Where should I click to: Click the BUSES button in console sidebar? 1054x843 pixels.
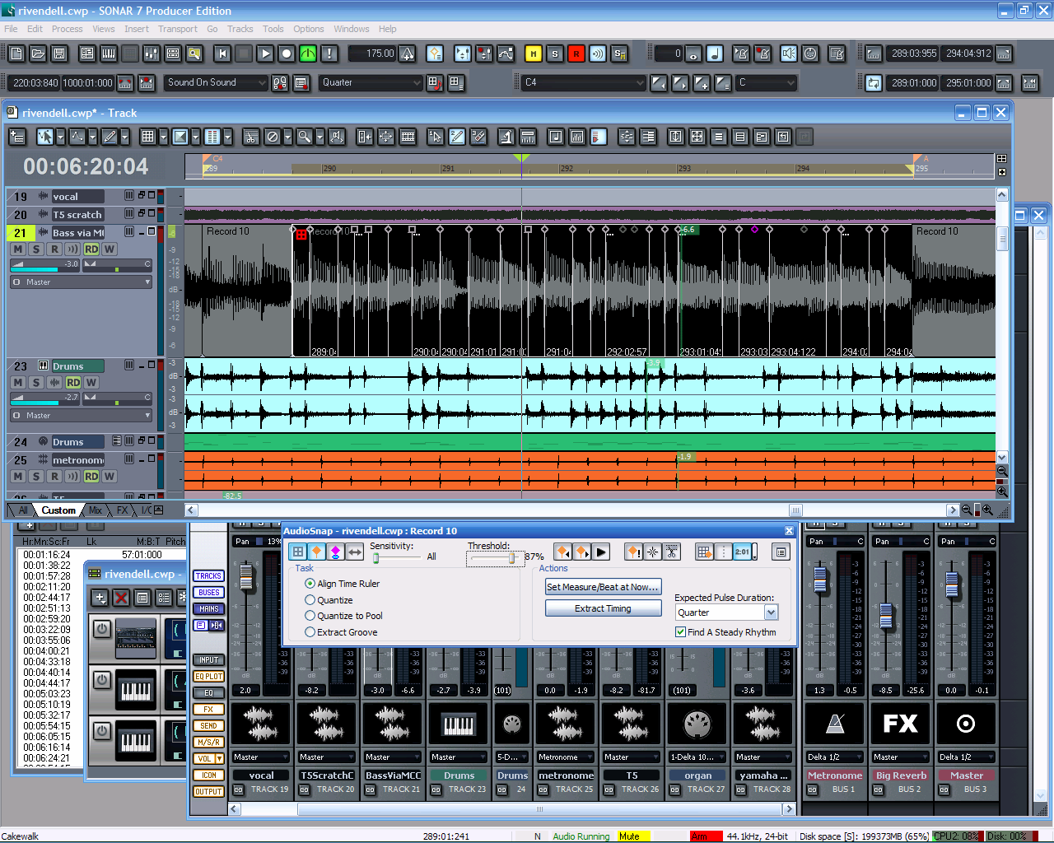coord(208,593)
